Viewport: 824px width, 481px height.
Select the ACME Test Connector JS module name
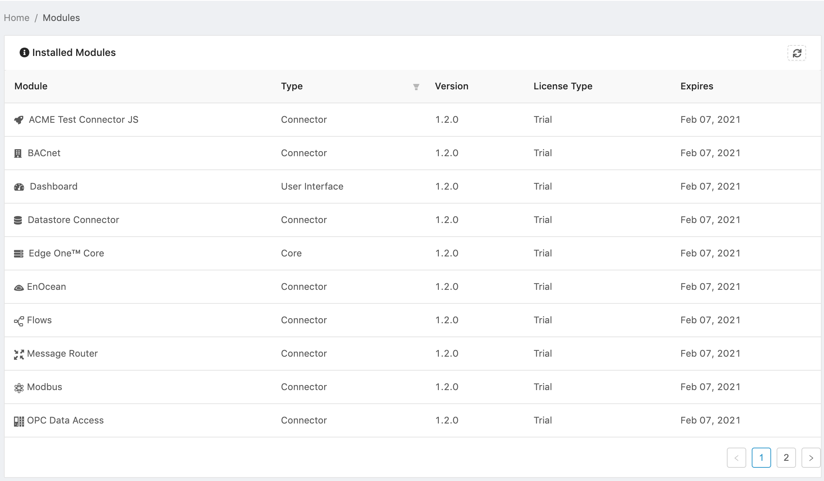pos(84,120)
